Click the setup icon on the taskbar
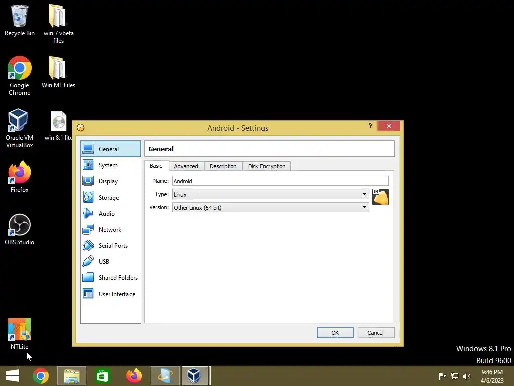514x386 pixels. (x=165, y=376)
